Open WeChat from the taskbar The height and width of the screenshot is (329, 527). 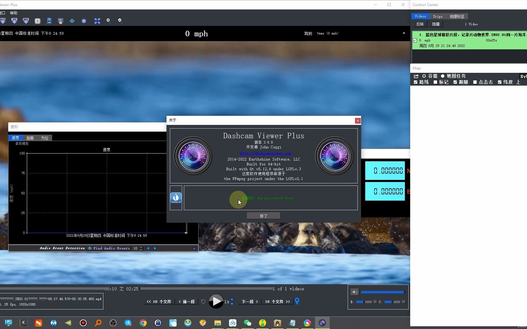[x=247, y=323]
